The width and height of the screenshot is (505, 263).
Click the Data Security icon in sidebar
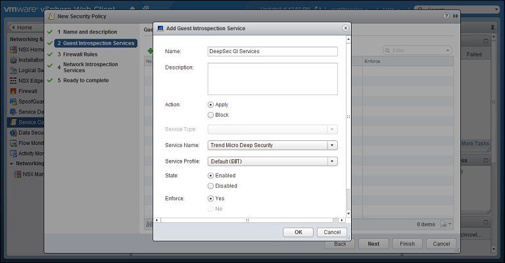pos(13,132)
